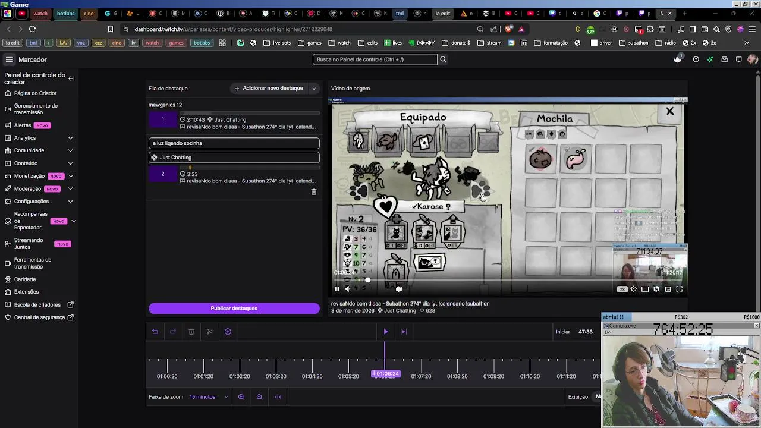Viewport: 761px width, 428px height.
Task: Click the search magnifier button in dashboard
Action: pyautogui.click(x=443, y=59)
